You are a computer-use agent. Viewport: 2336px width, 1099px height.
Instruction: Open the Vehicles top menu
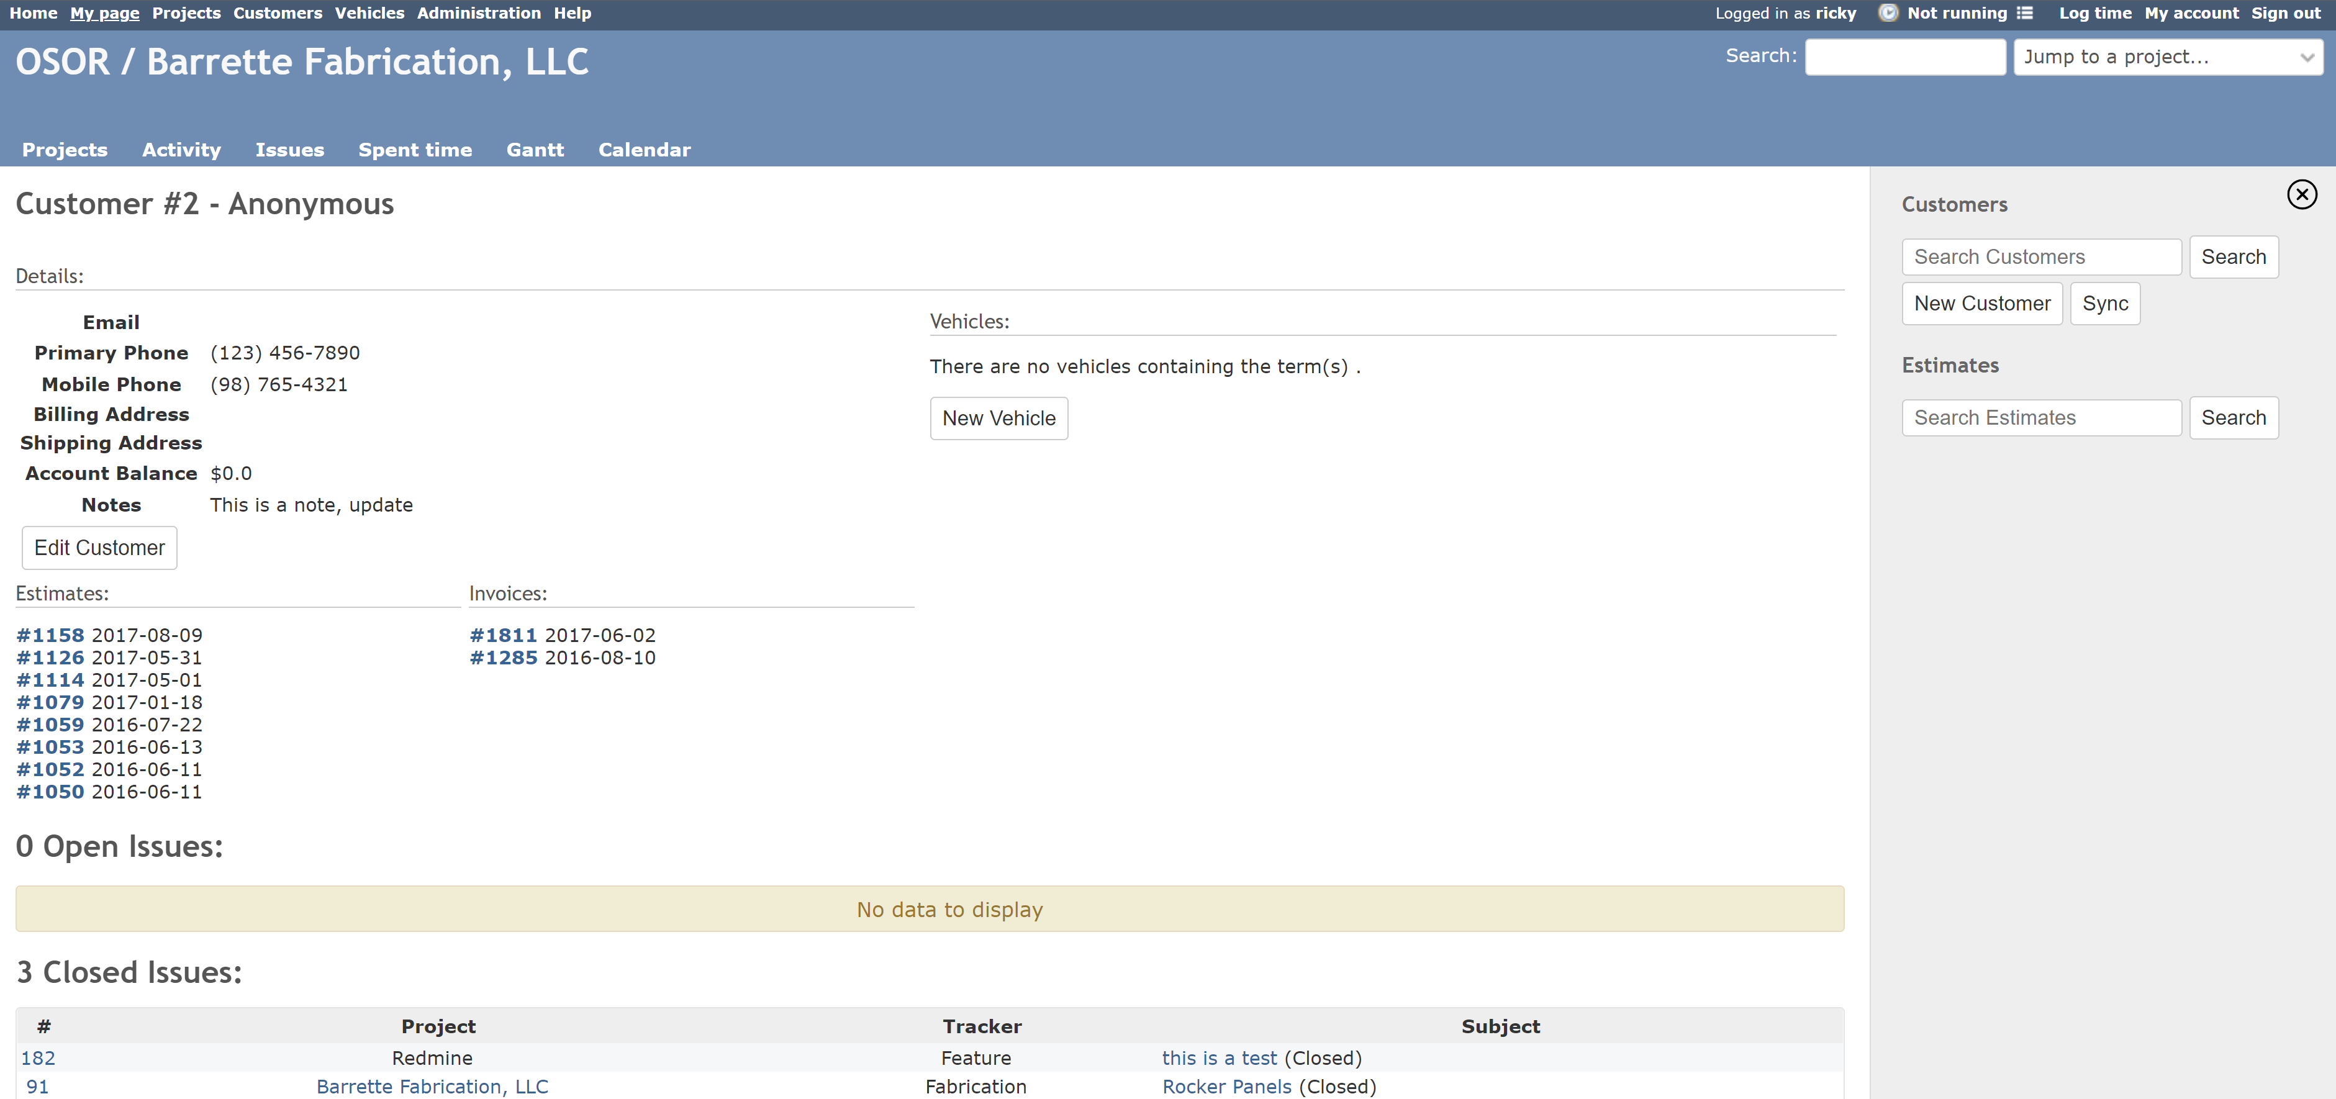(369, 12)
